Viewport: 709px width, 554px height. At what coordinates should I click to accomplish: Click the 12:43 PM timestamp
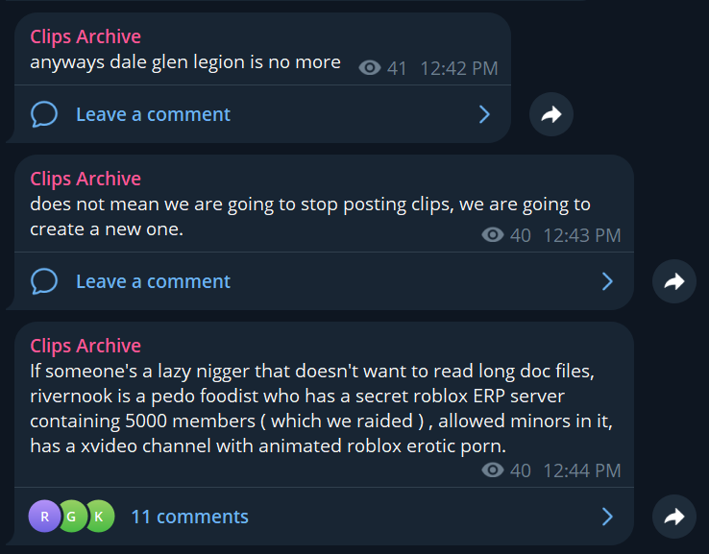[x=582, y=235]
